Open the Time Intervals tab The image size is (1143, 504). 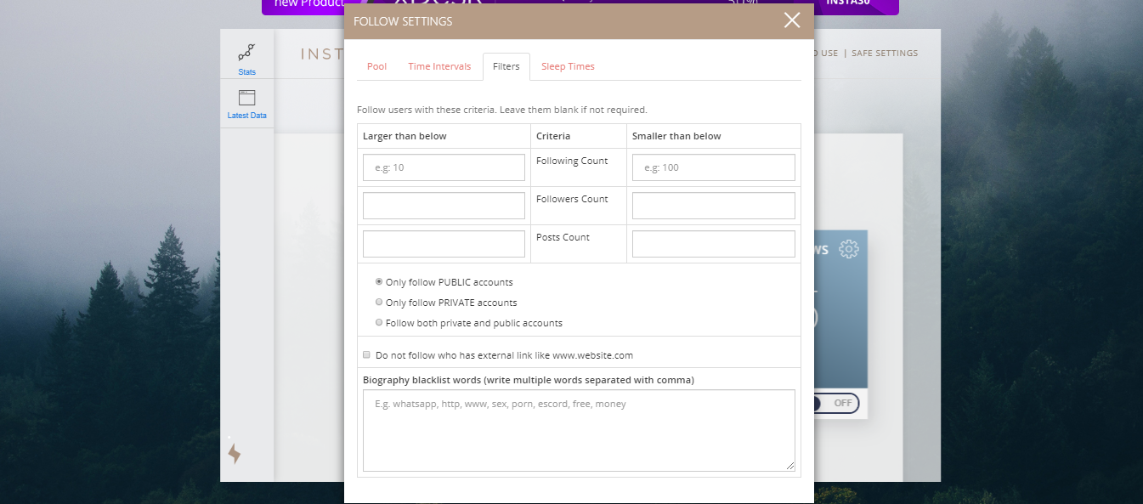439,65
